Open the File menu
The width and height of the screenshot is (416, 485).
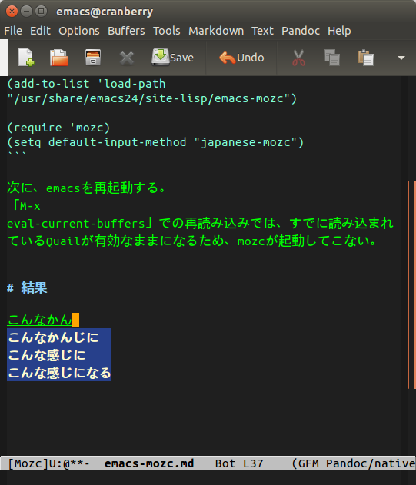[x=13, y=31]
